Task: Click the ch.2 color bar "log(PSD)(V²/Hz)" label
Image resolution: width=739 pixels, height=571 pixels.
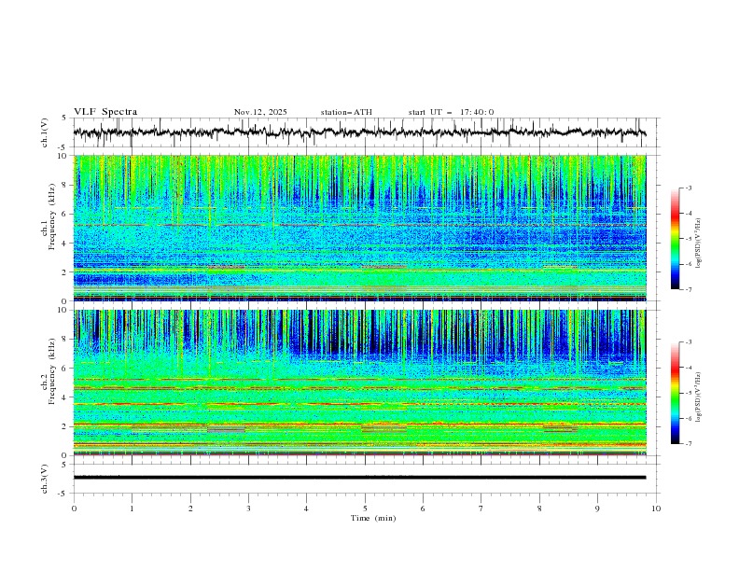Action: (698, 397)
